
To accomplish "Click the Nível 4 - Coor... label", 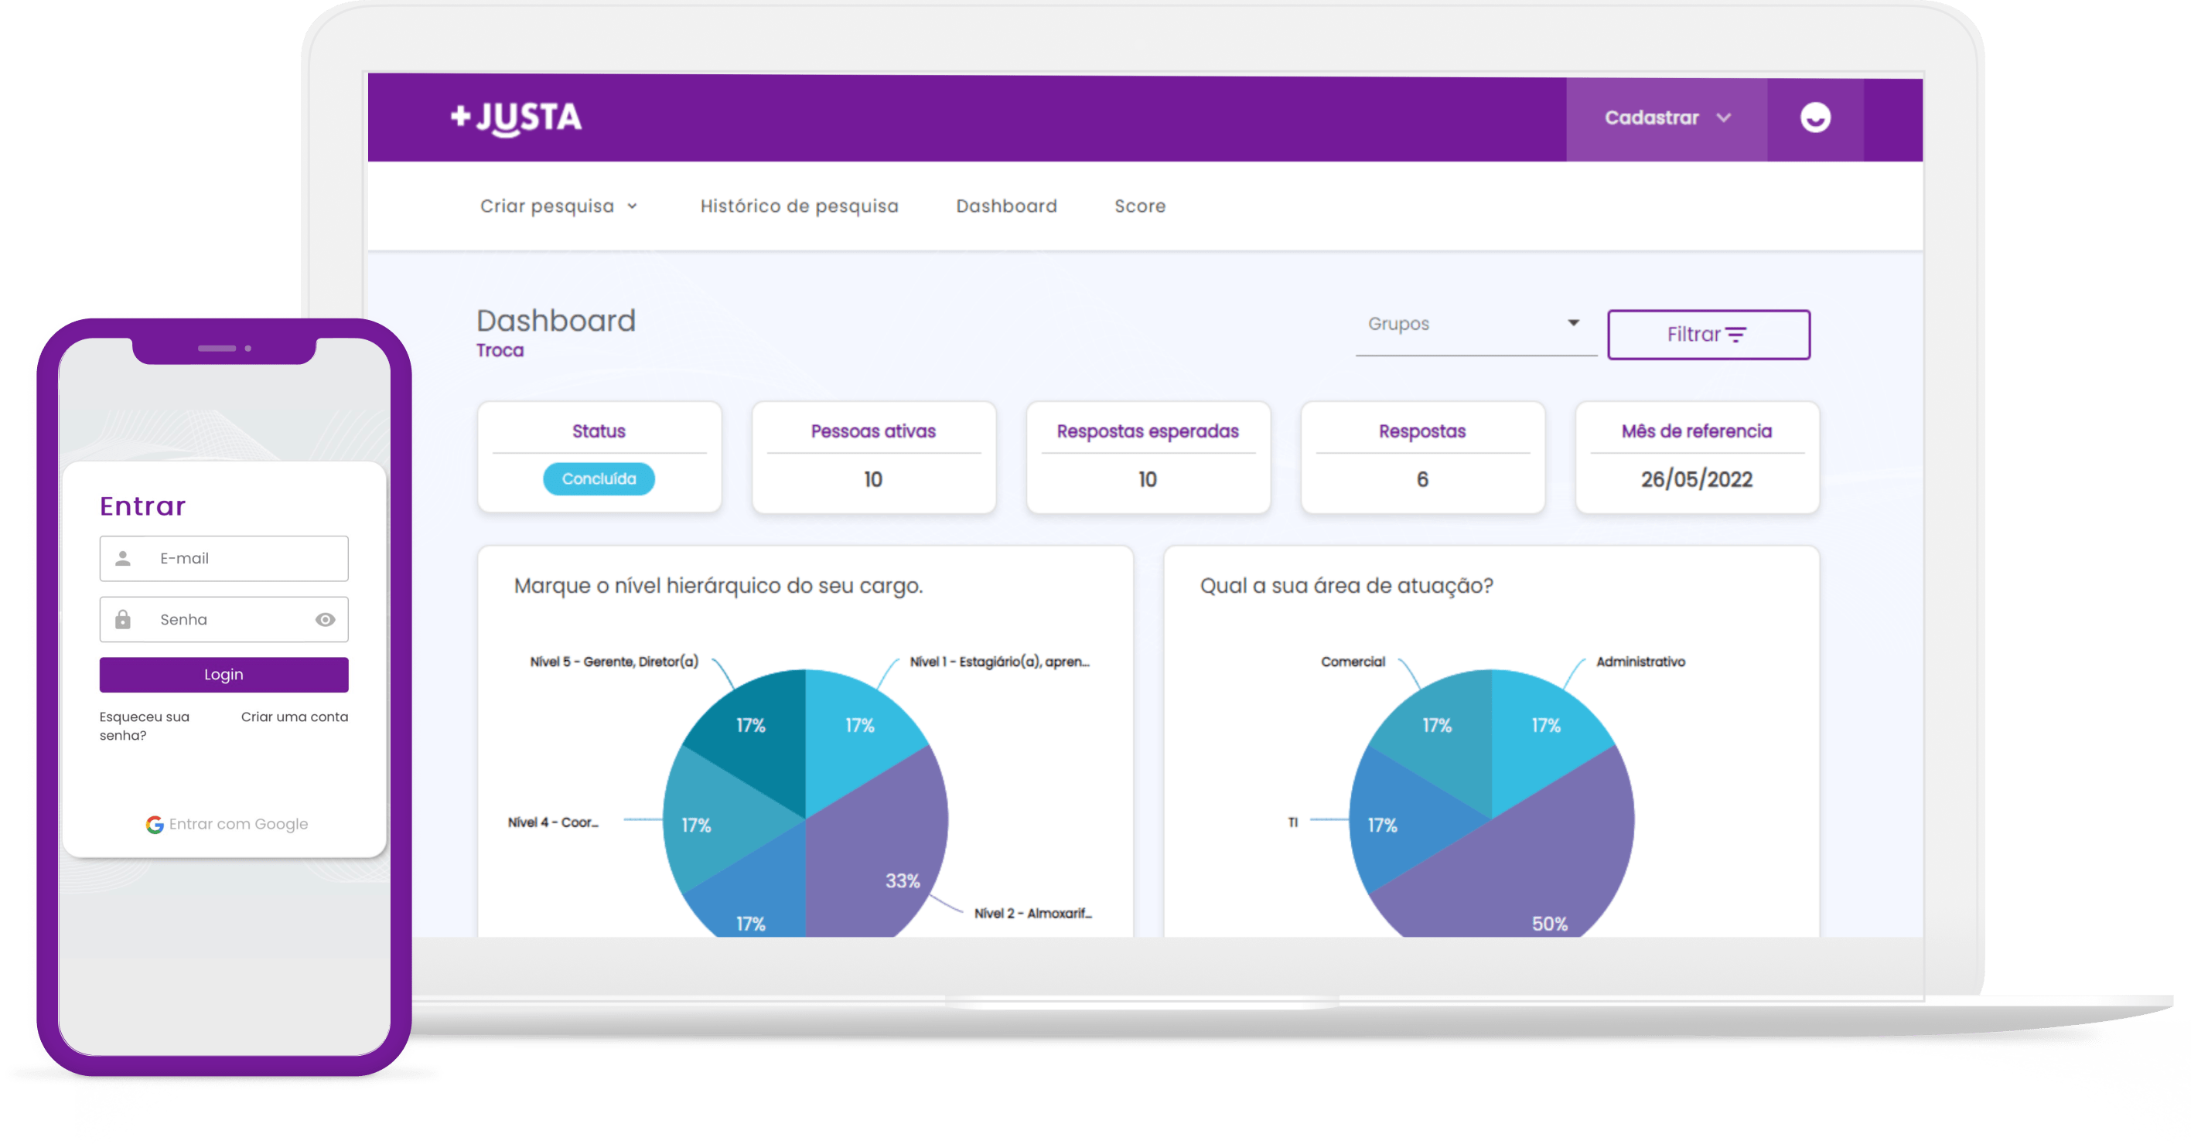I will tap(553, 822).
